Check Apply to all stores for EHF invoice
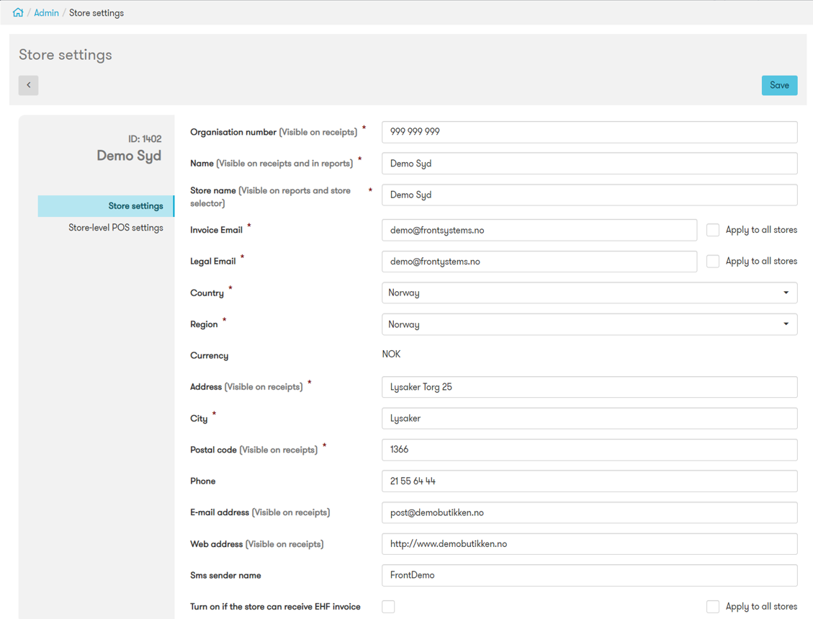The height and width of the screenshot is (619, 813). click(x=712, y=607)
